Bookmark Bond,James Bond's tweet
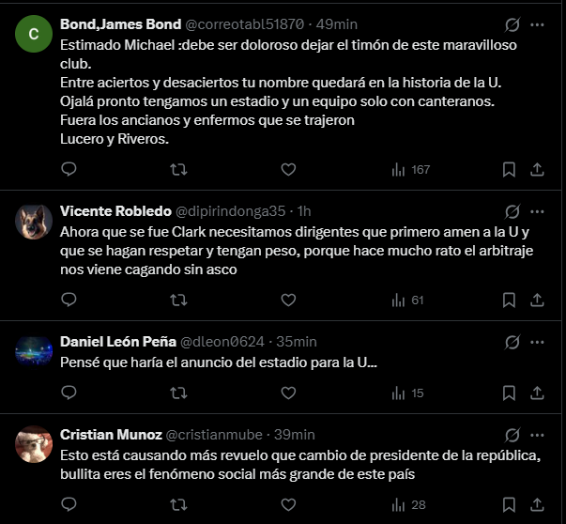566x524 pixels. coord(508,169)
